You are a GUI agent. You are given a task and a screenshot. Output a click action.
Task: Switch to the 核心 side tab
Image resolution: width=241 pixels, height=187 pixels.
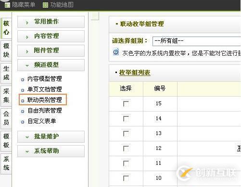click(x=6, y=28)
